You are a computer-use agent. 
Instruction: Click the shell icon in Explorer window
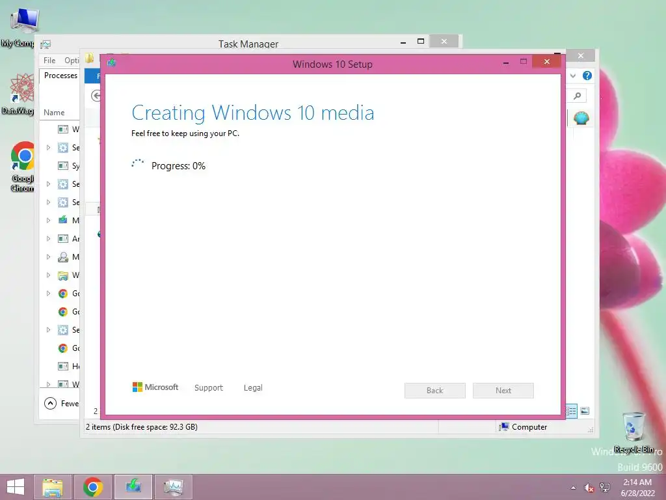581,118
